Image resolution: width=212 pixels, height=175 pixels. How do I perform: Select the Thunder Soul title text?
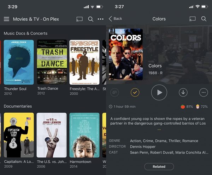tap(15, 89)
